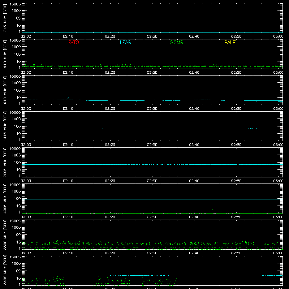Click the cyan flux line in 4995 MHz panel
Image resolution: width=289 pixels, height=289 pixels.
tap(152, 199)
